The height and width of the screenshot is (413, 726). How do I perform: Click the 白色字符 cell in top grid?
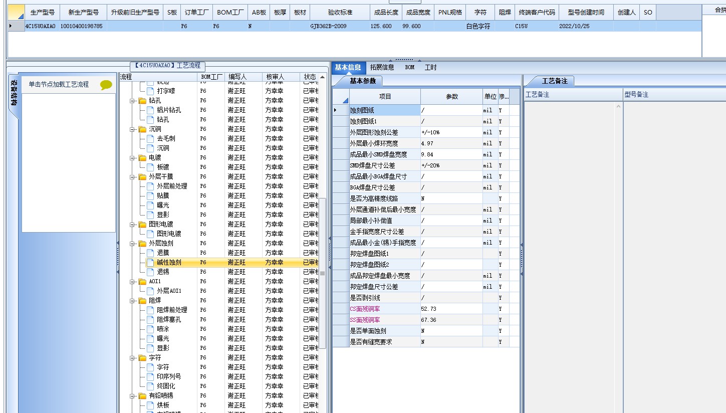coord(480,26)
